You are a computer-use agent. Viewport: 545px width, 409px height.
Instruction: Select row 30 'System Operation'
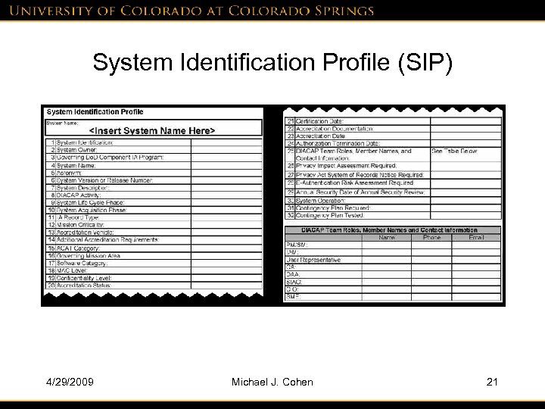pyautogui.click(x=394, y=201)
